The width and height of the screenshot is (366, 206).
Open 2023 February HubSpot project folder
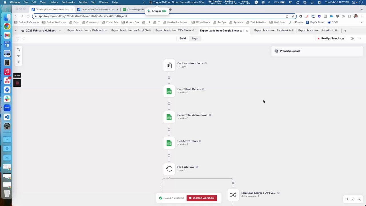coord(38,30)
